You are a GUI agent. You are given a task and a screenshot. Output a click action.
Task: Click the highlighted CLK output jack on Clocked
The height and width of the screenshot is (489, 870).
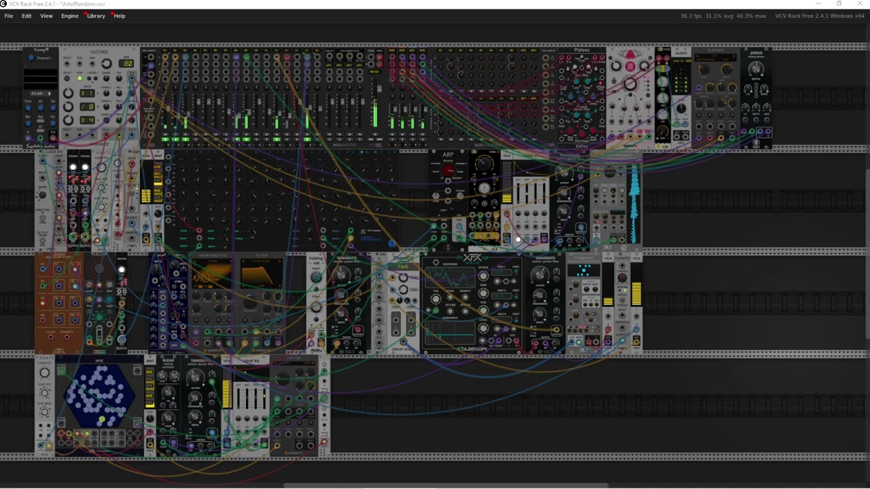132,79
